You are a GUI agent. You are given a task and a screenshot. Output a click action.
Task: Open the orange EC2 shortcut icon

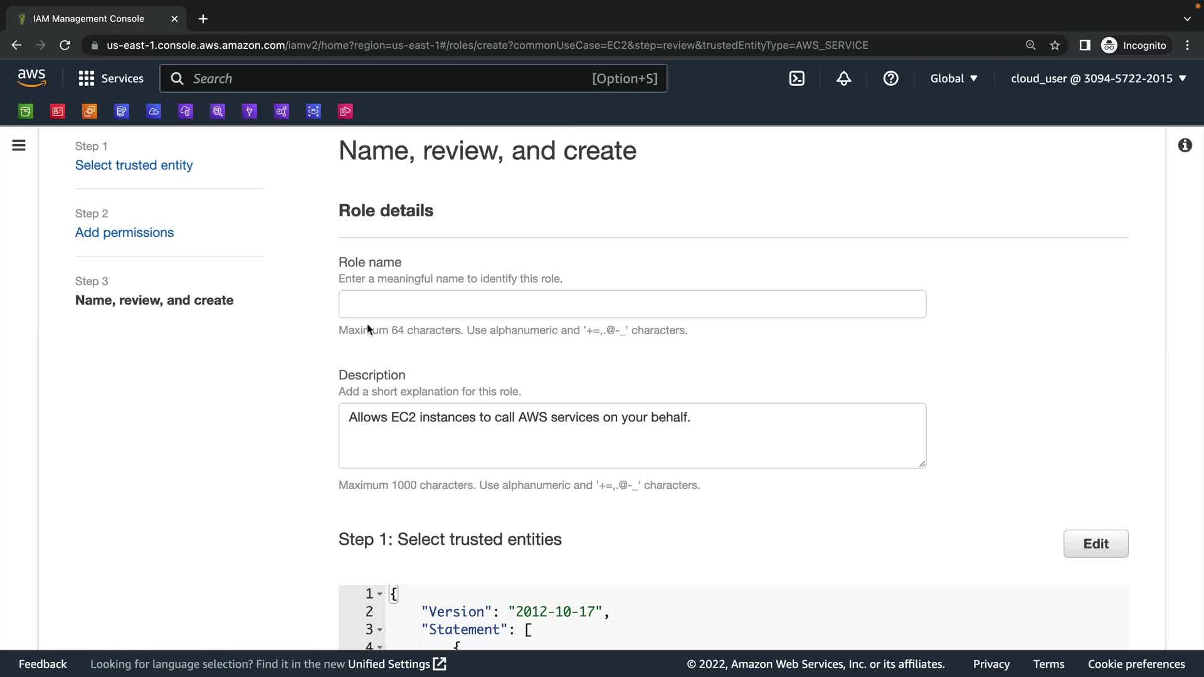click(x=90, y=112)
